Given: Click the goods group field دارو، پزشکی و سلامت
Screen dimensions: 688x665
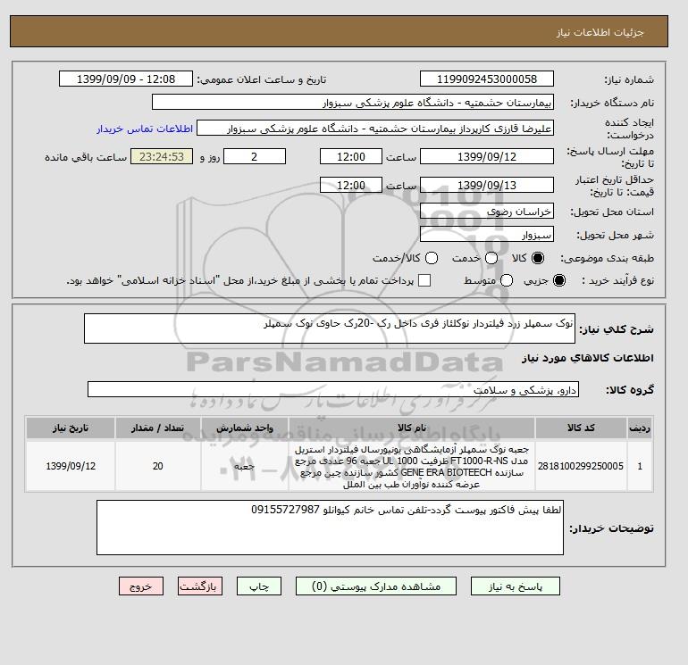Looking at the screenshot, I should pyautogui.click(x=333, y=389).
